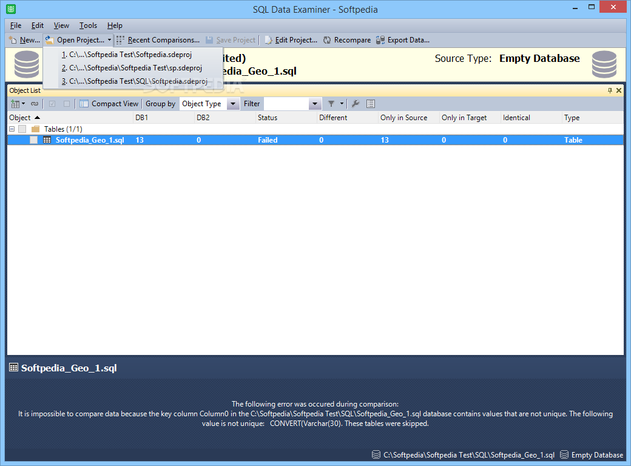Click the source database cylinder icon on the right
This screenshot has height=466, width=631.
604,64
